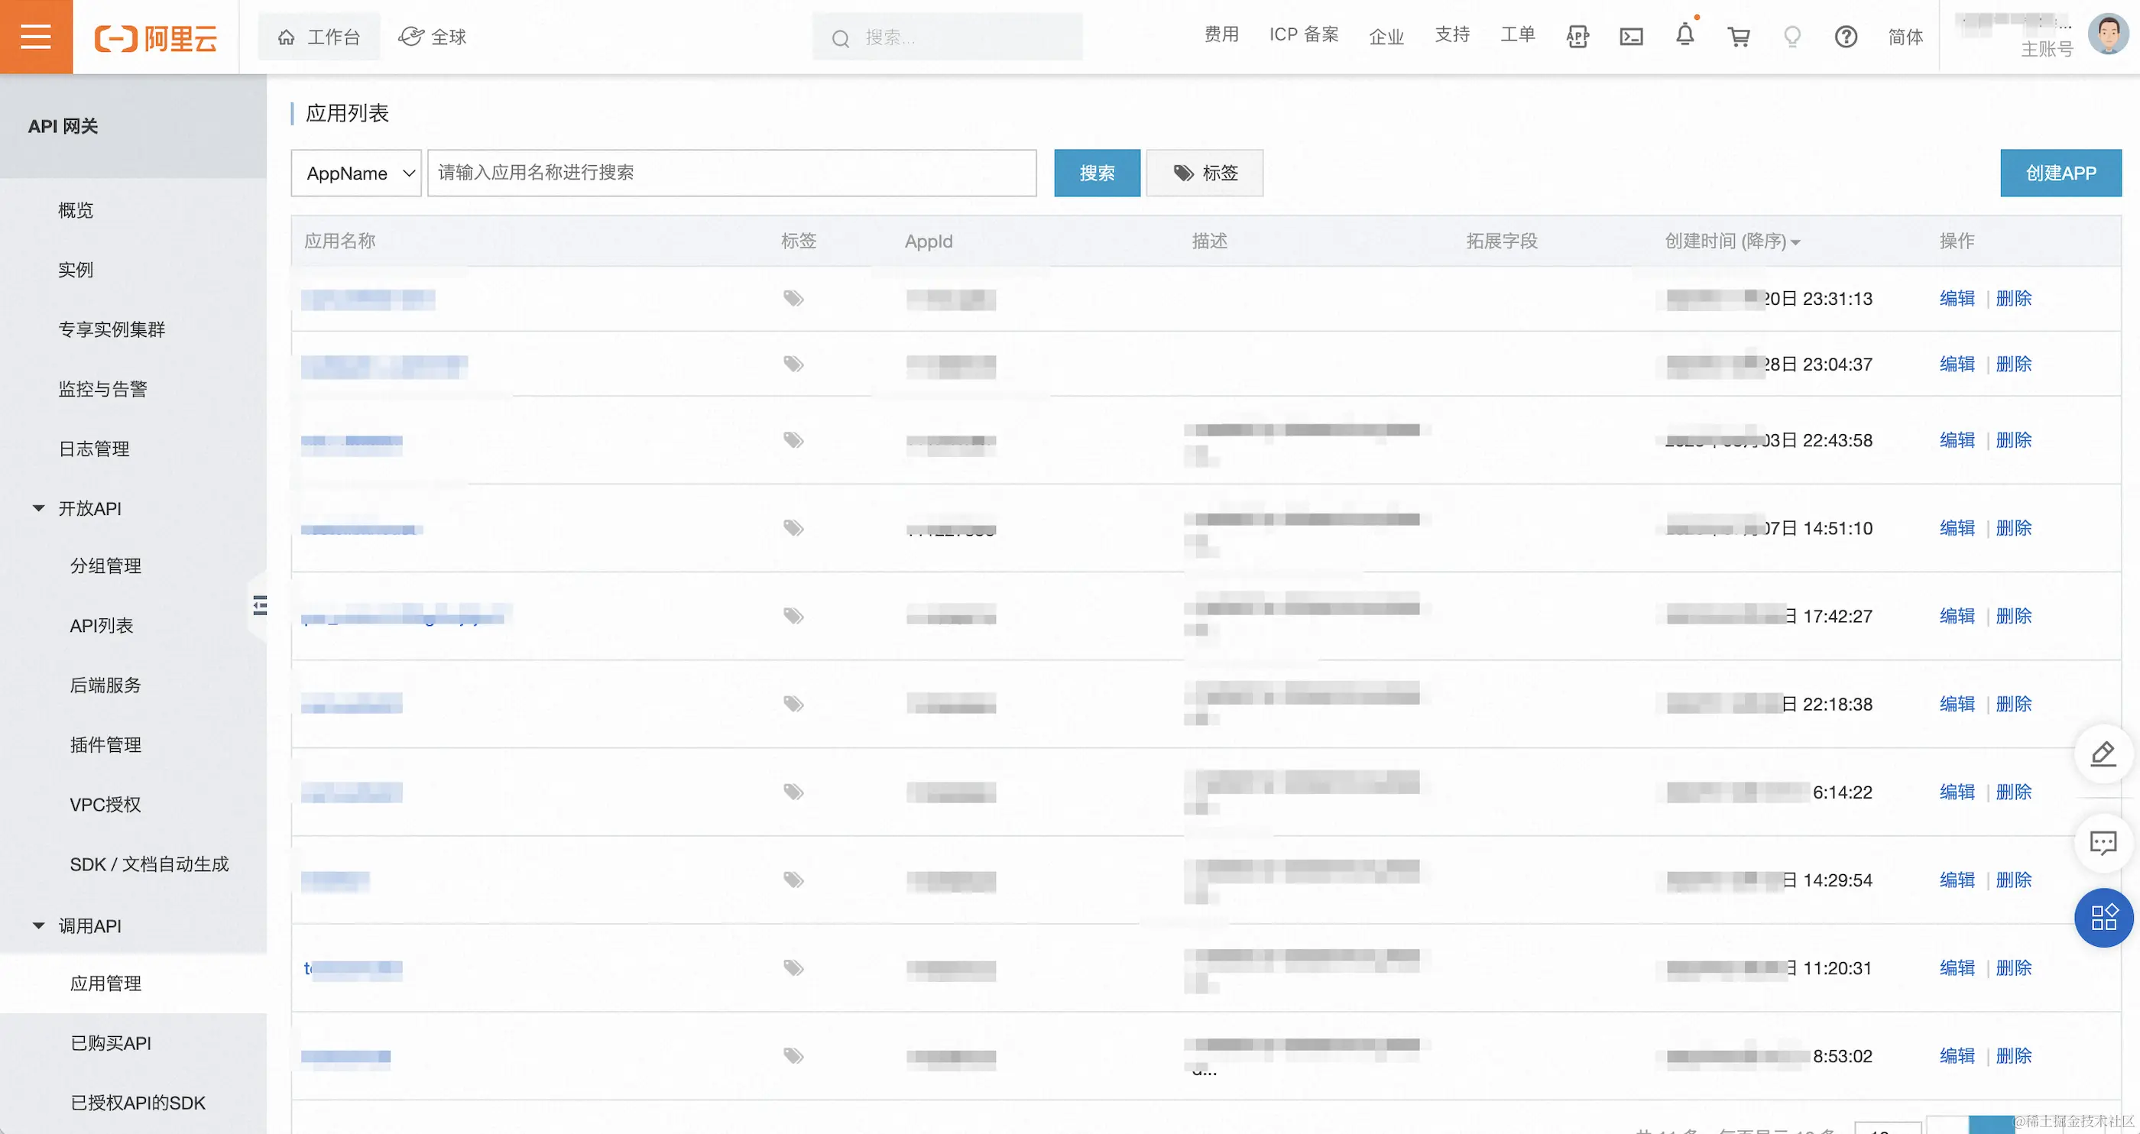The width and height of the screenshot is (2140, 1134).
Task: Click tag icon in row created 8:53:02
Action: pyautogui.click(x=793, y=1056)
